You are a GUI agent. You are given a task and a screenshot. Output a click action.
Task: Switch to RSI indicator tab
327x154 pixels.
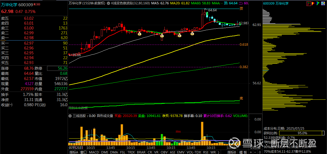[x=206, y=152]
